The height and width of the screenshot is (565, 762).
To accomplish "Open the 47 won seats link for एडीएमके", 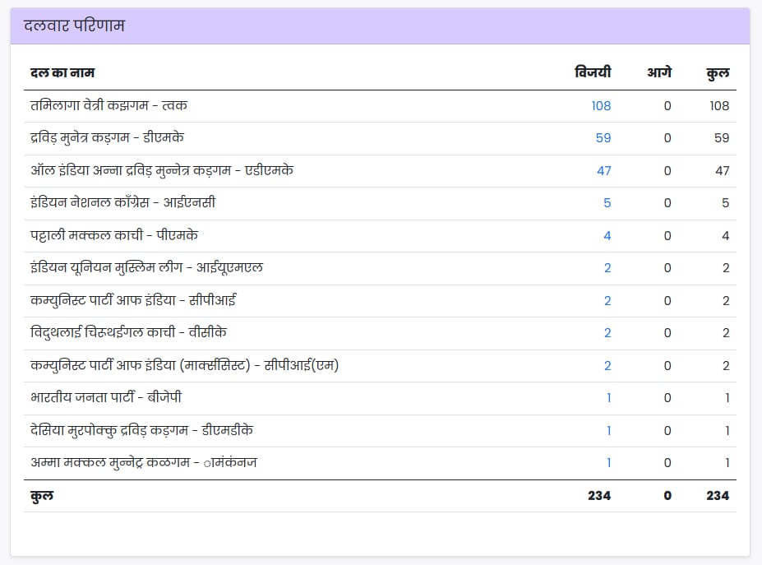I will pos(603,171).
